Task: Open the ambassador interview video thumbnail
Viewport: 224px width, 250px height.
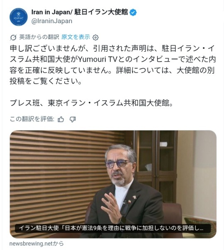Action: pos(113,184)
